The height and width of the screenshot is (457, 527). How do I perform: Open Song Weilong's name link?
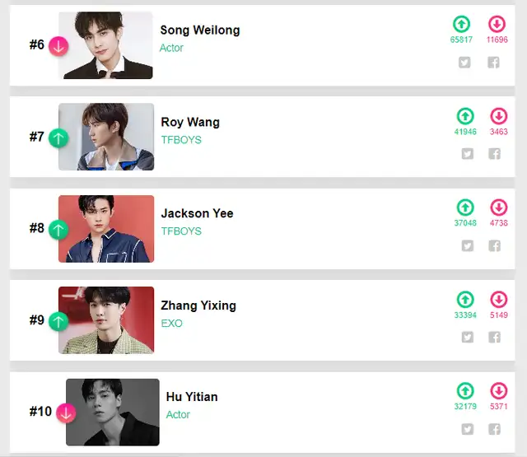coord(200,30)
